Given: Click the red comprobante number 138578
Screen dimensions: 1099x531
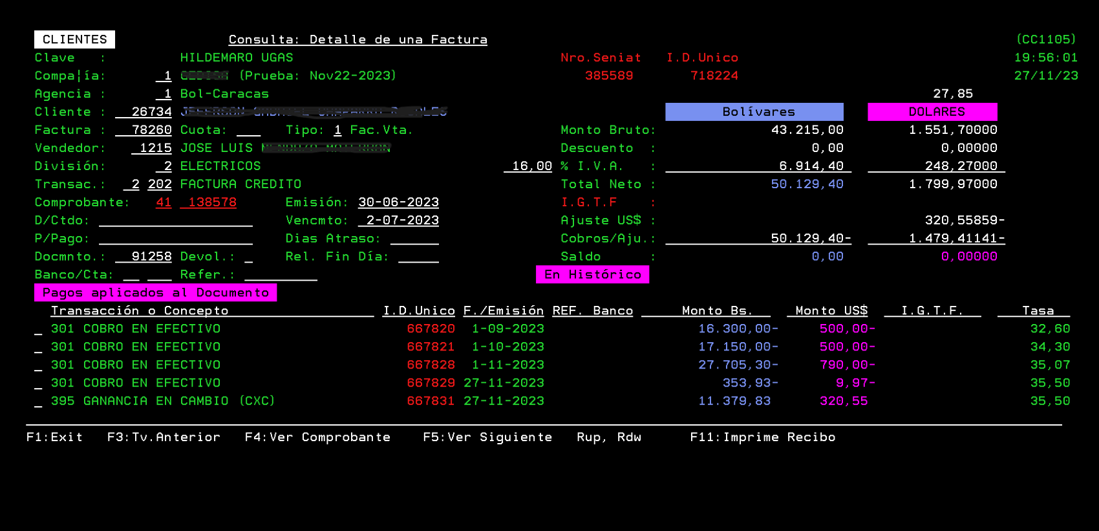Looking at the screenshot, I should pos(211,202).
